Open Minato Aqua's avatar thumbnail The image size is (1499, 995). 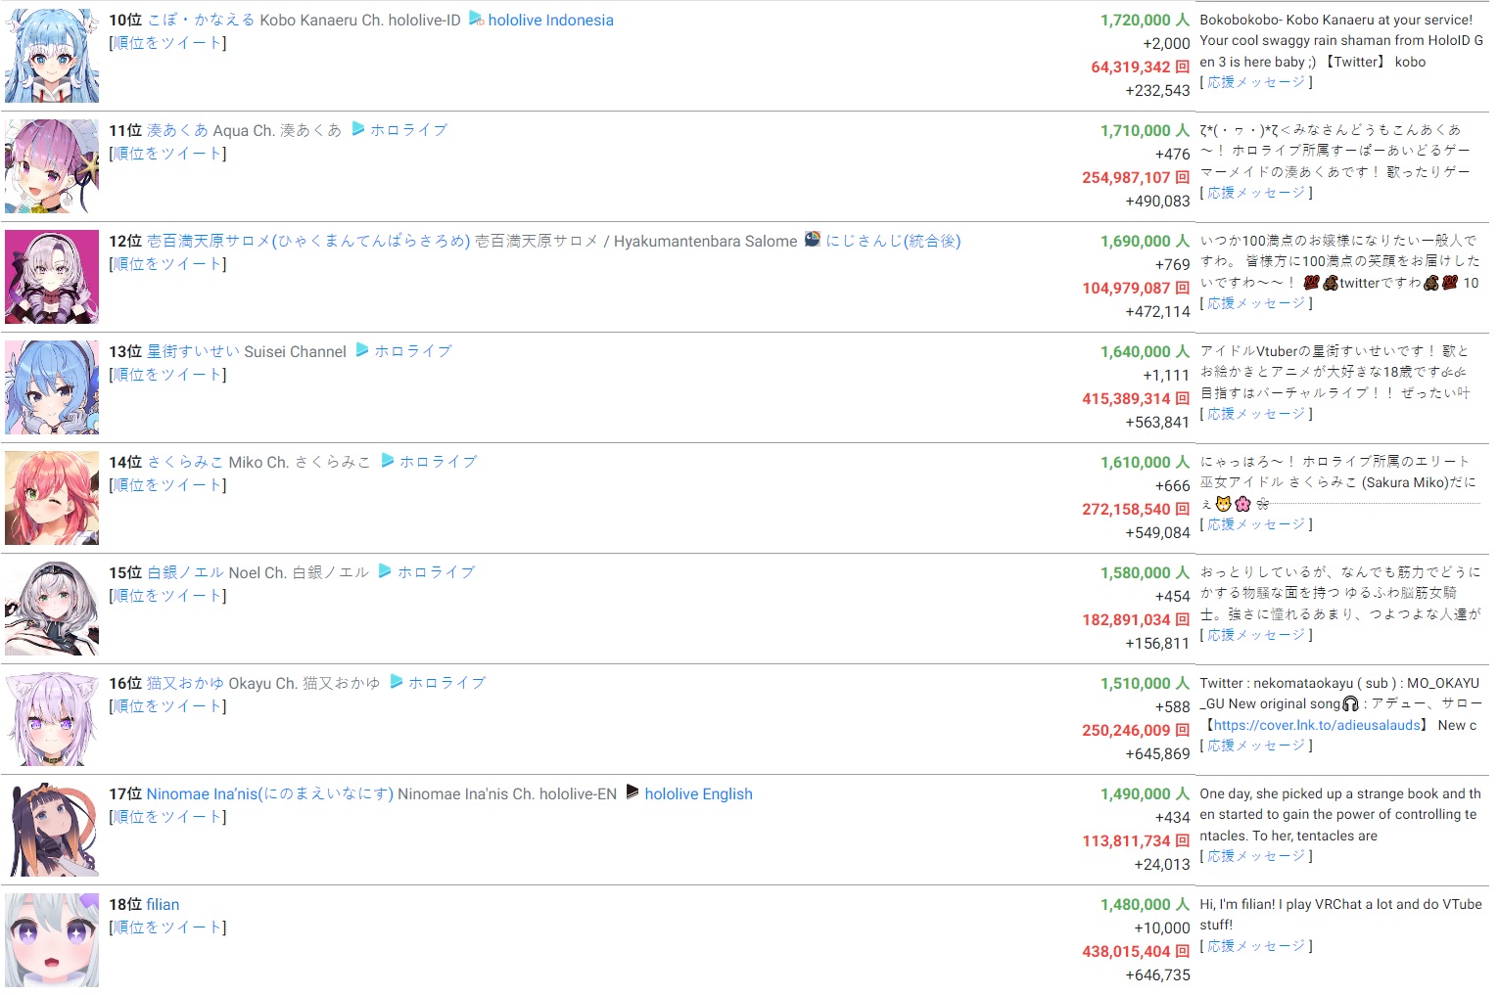(52, 166)
